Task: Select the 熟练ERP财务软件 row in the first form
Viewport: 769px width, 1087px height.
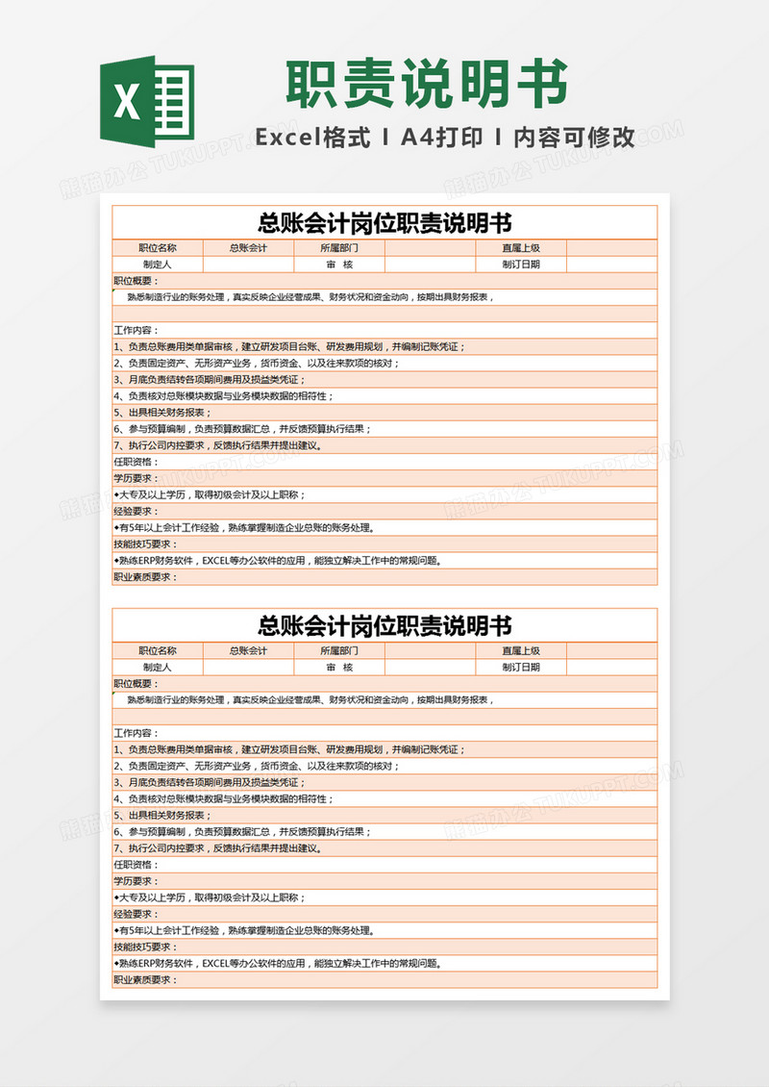Action: click(384, 561)
